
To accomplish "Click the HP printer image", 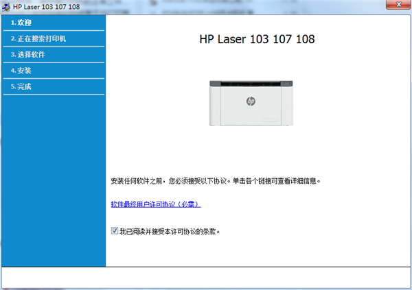I will tap(251, 103).
